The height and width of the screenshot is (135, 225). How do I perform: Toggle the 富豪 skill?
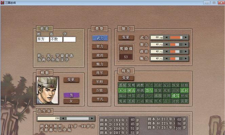(x=184, y=101)
